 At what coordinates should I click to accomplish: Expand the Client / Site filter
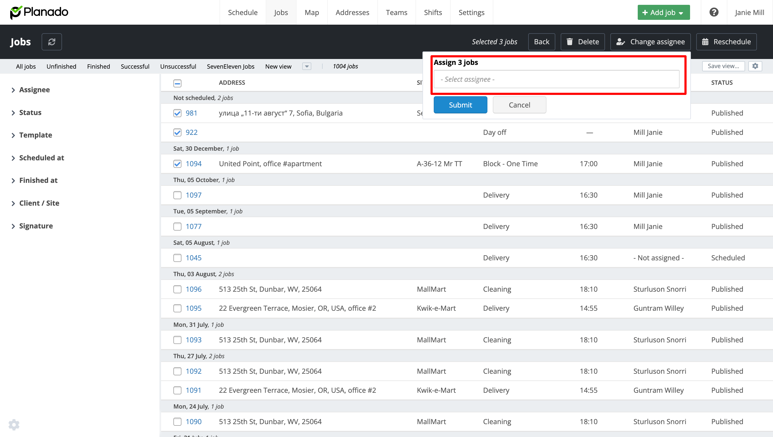39,203
